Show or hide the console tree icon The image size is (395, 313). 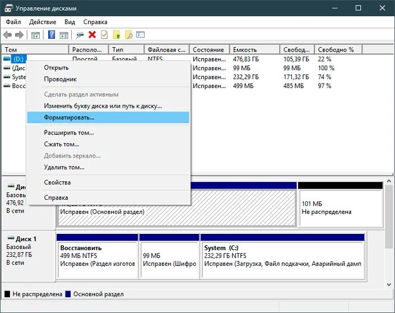[35, 35]
